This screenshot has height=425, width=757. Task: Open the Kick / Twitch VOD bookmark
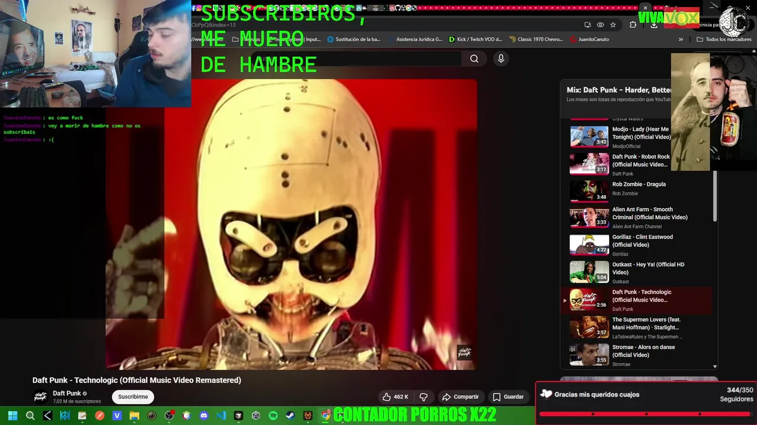point(475,40)
